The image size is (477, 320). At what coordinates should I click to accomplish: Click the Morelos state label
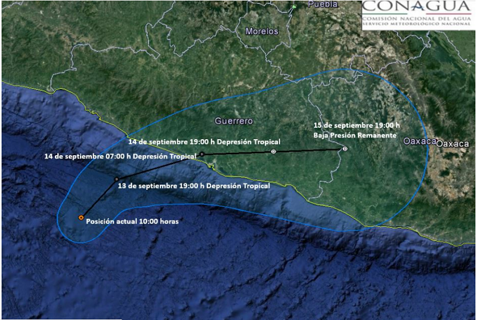click(262, 32)
